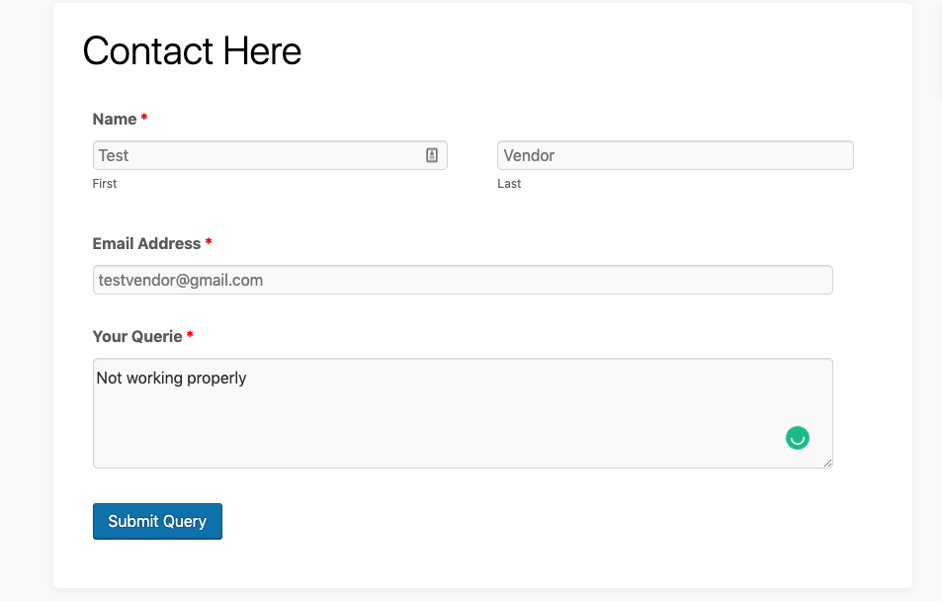Image resolution: width=942 pixels, height=601 pixels.
Task: Click the contact autofill icon in First name field
Action: pos(431,155)
